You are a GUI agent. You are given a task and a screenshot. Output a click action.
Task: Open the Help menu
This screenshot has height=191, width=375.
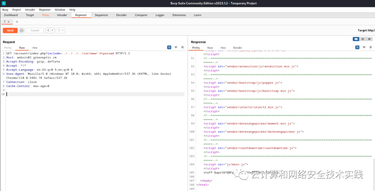(x=72, y=10)
